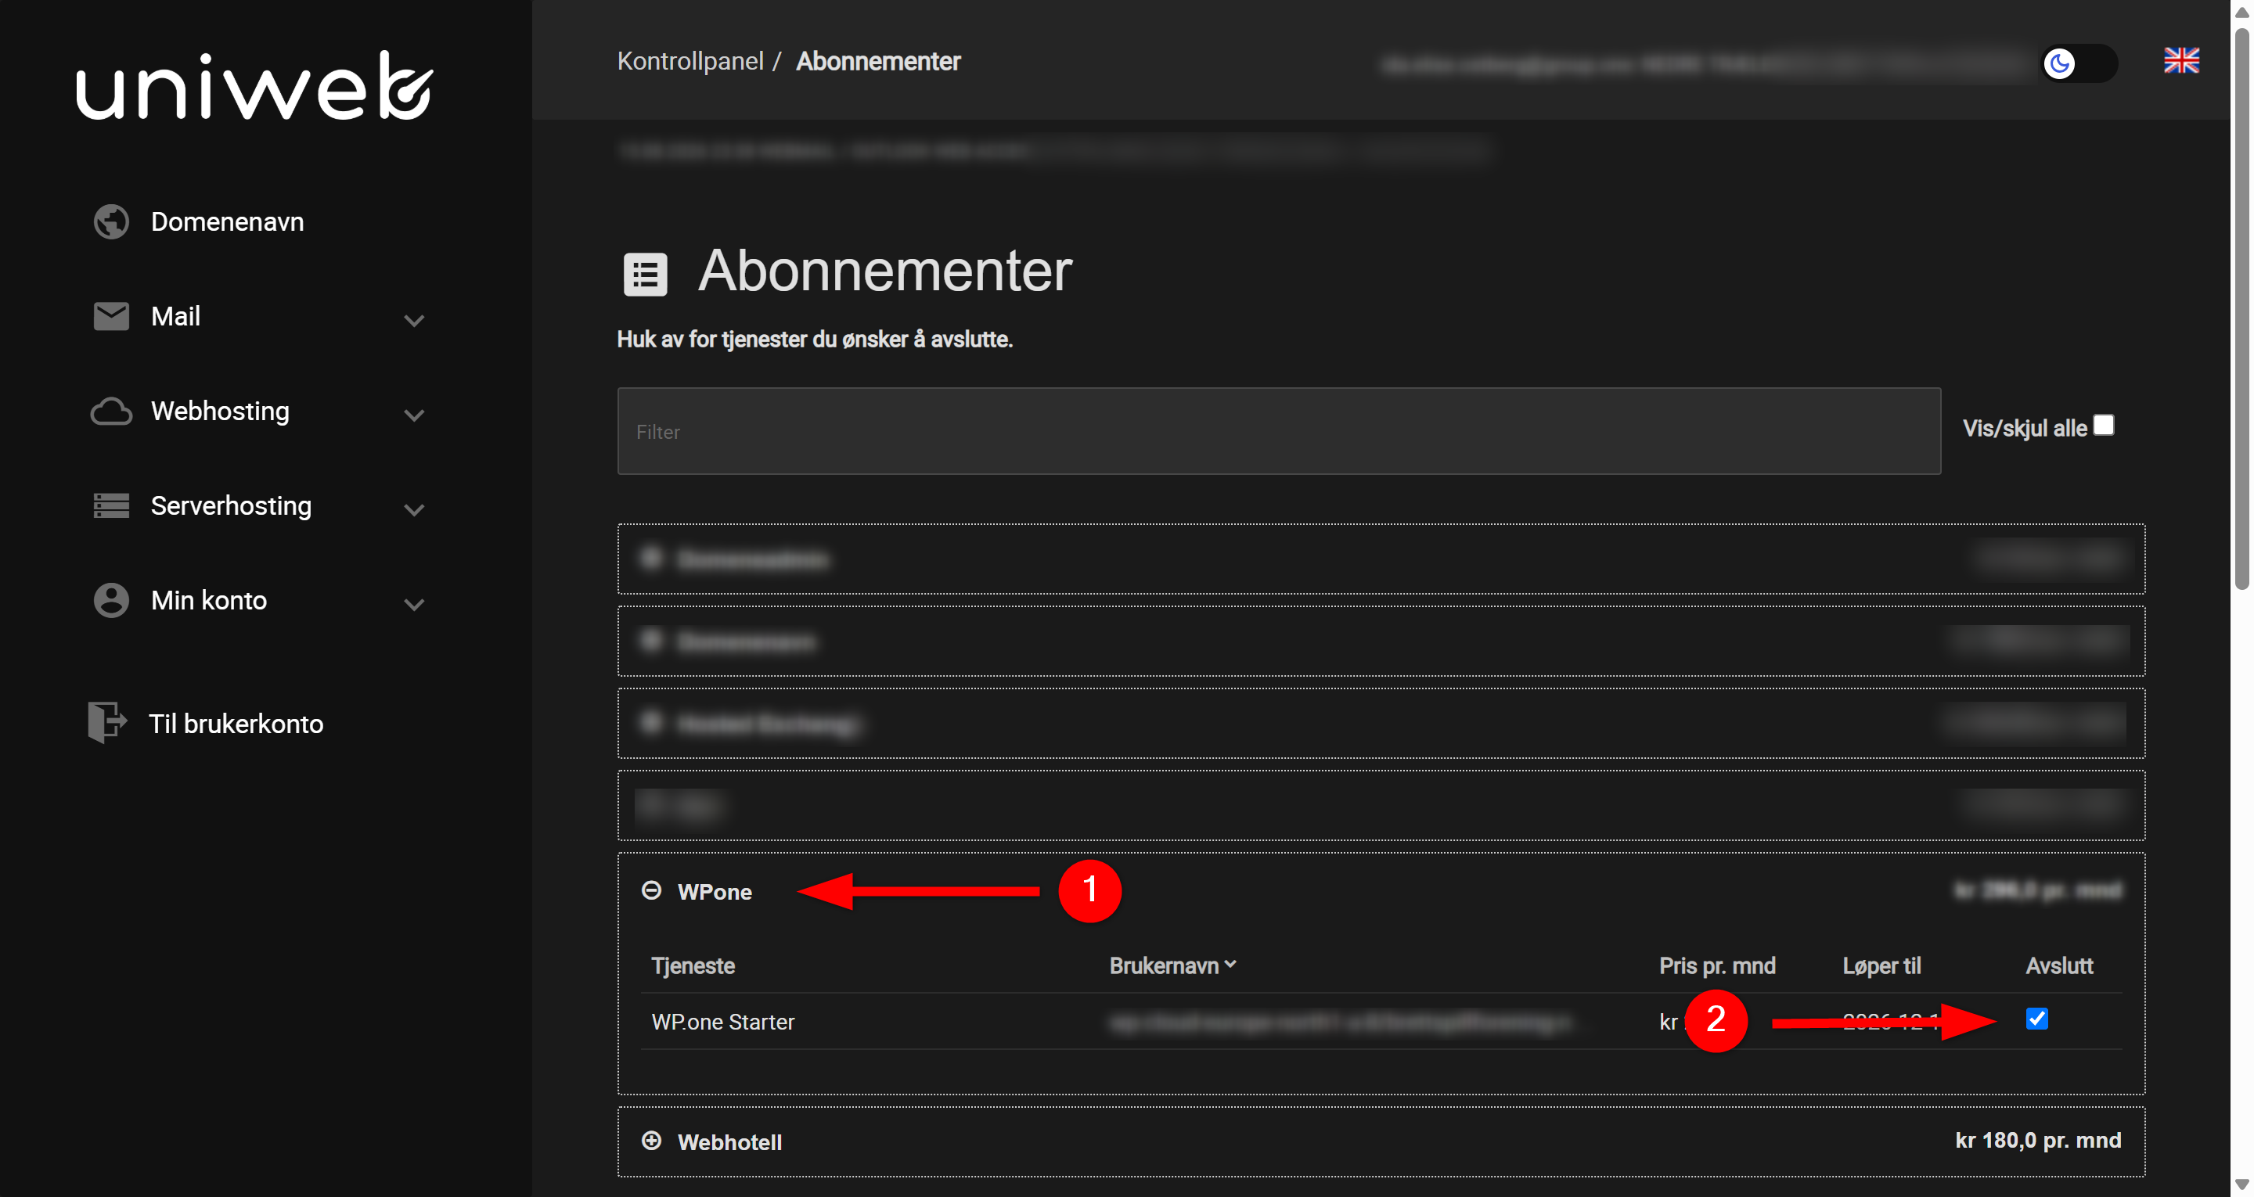
Task: Click the Webhosting cloud icon
Action: click(x=111, y=412)
